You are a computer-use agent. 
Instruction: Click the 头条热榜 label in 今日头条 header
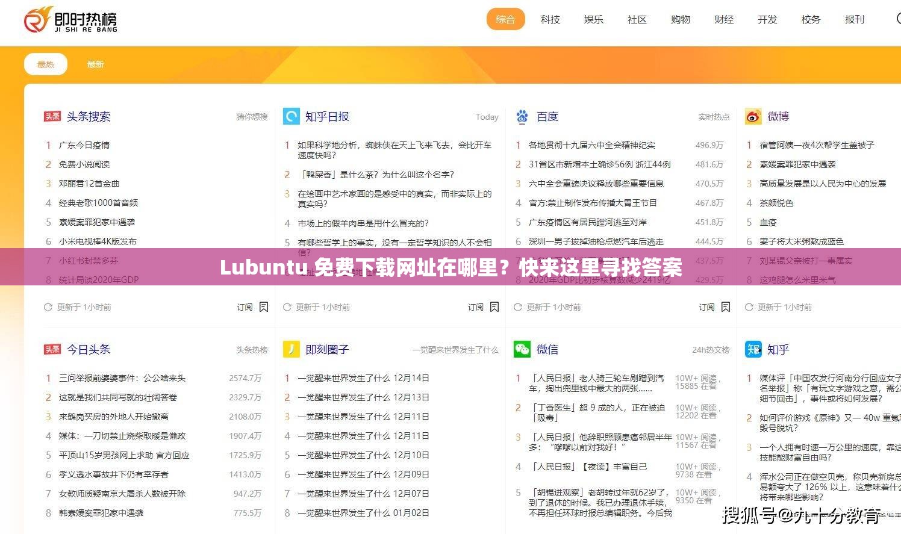pyautogui.click(x=252, y=349)
